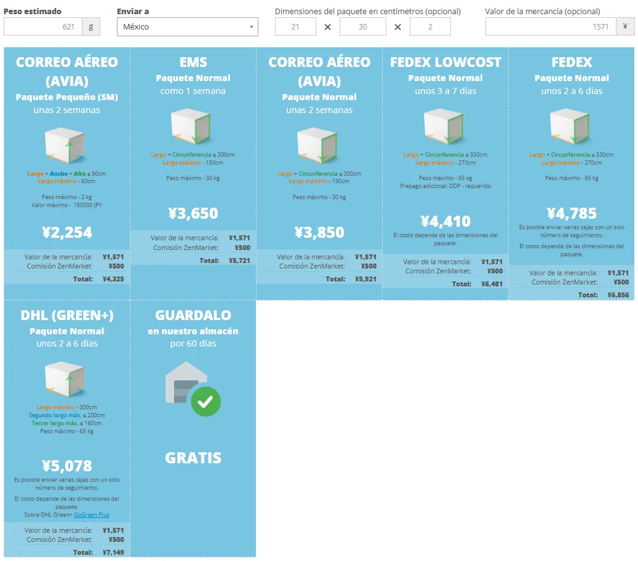The height and width of the screenshot is (561, 638).
Task: Click the box icon under EMS
Action: (191, 126)
